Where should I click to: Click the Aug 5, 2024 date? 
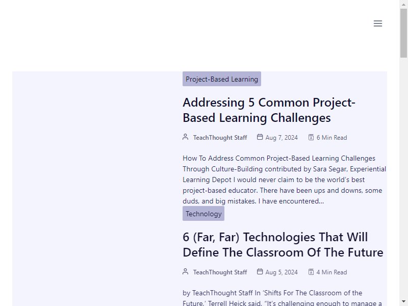point(282,272)
